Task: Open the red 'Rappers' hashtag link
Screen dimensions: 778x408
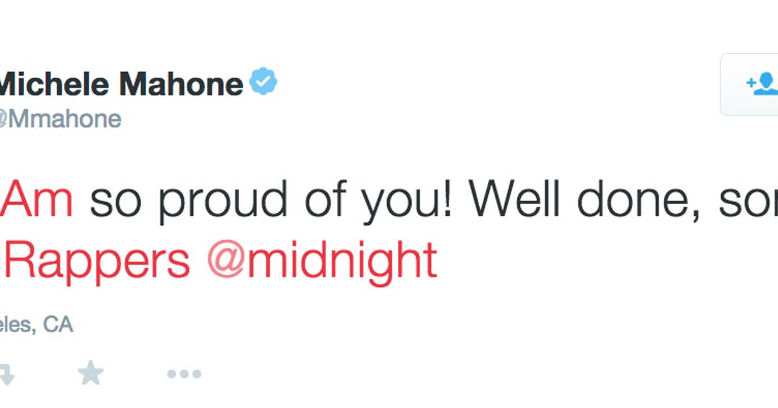Action: pos(97,262)
